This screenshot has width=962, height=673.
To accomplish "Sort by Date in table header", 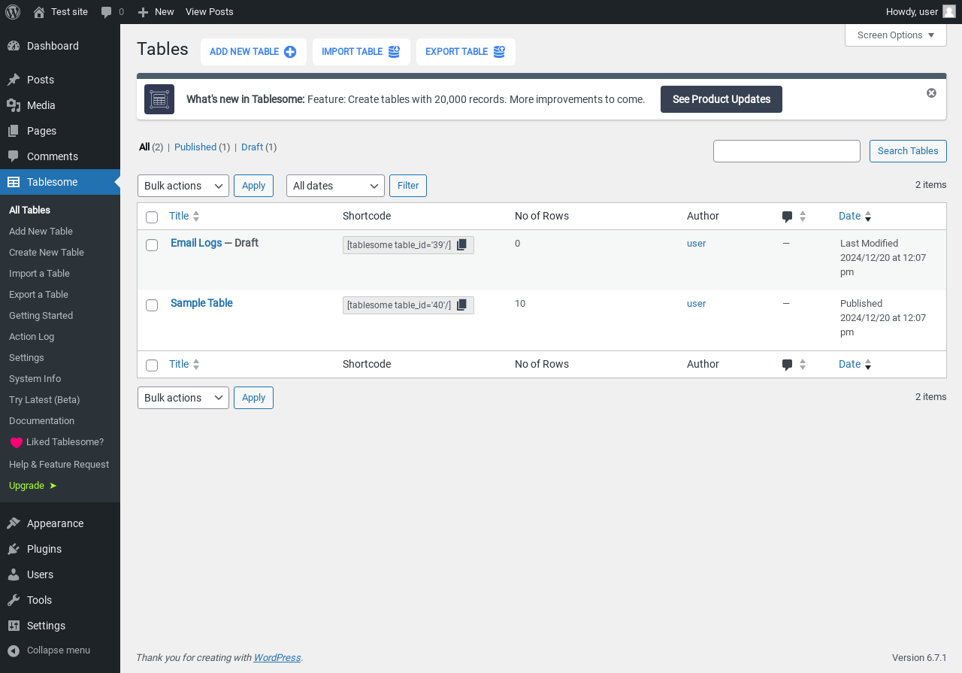I will [855, 216].
